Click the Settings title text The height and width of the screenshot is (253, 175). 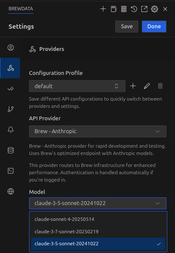click(21, 27)
